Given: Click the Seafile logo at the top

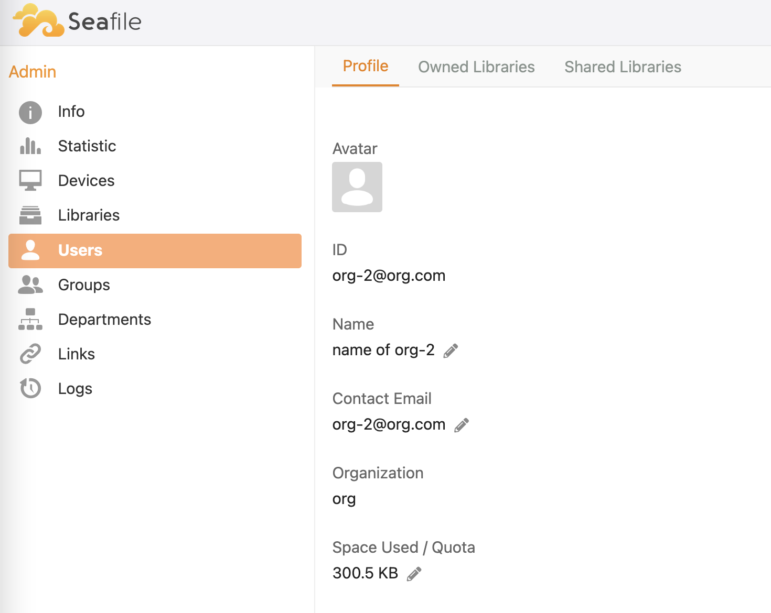Looking at the screenshot, I should pos(77,21).
